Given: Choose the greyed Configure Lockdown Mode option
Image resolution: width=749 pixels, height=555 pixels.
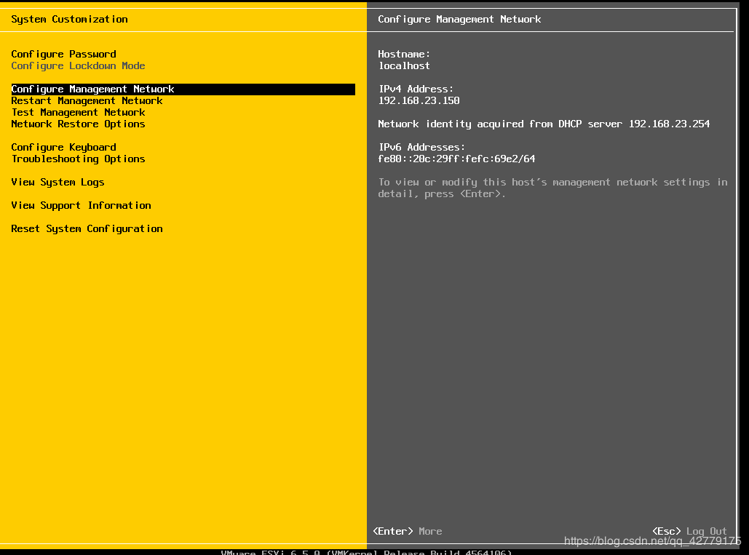Looking at the screenshot, I should tap(78, 65).
